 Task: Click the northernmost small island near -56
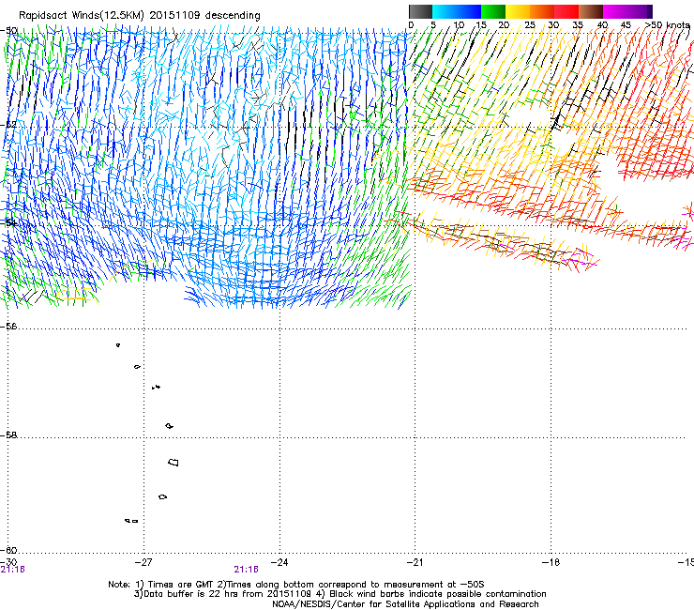point(118,344)
